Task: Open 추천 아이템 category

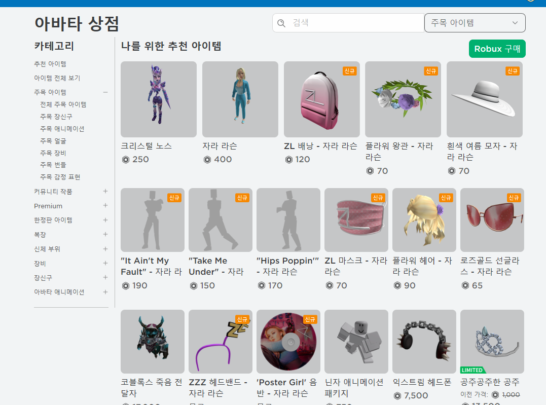Action: [x=50, y=64]
